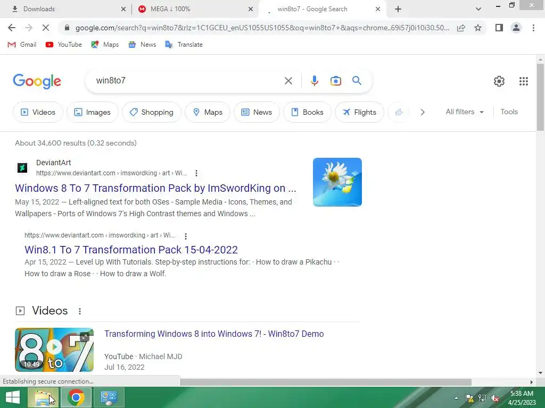
Task: Open Chrome three-dot menu
Action: coord(533,28)
